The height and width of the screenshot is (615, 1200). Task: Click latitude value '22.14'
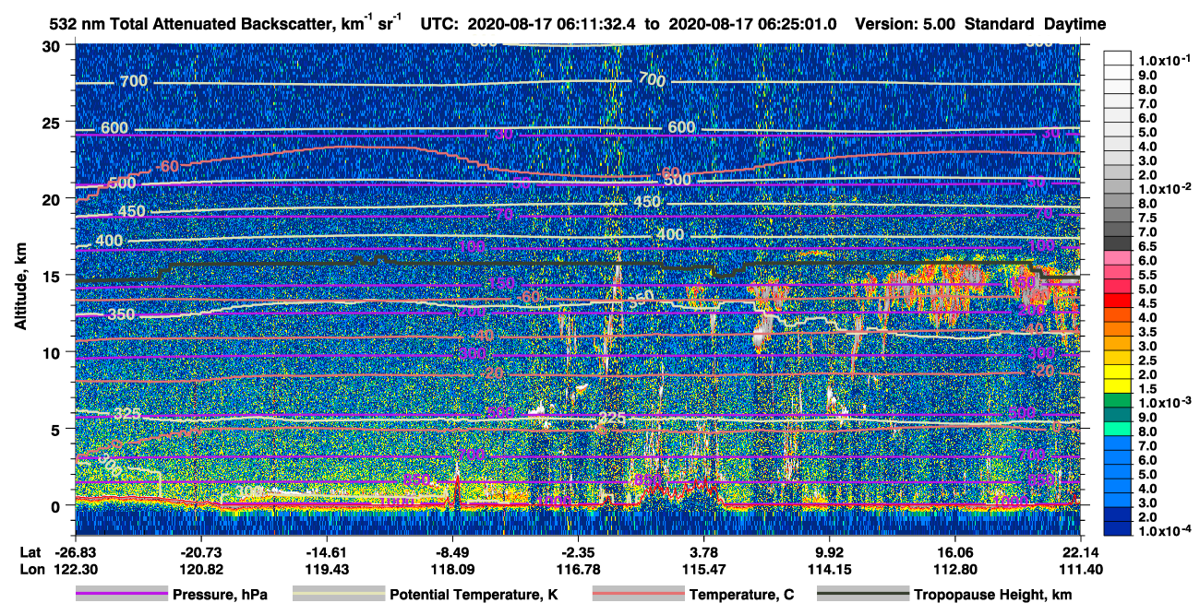[x=1080, y=551]
